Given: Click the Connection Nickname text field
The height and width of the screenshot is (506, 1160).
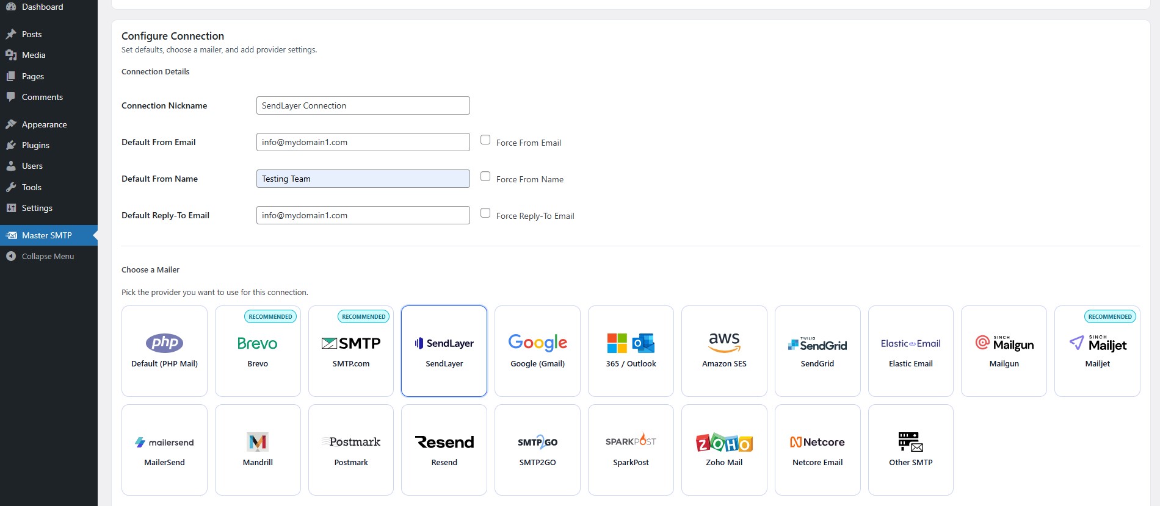Looking at the screenshot, I should 363,105.
